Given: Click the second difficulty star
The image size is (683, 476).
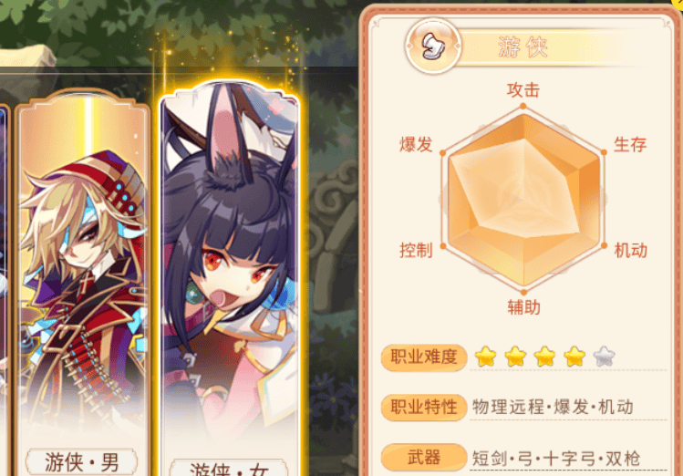Looking at the screenshot, I should point(515,357).
